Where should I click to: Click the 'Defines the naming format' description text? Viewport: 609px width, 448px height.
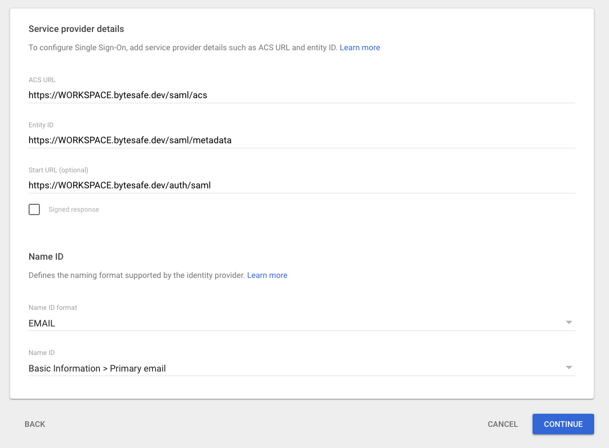point(137,275)
